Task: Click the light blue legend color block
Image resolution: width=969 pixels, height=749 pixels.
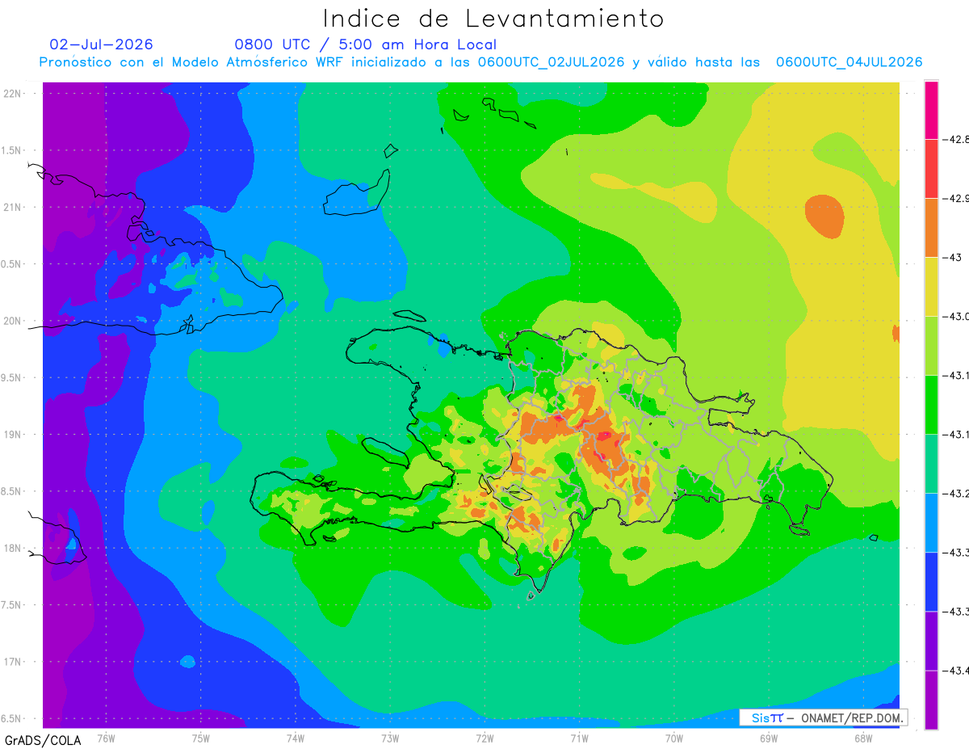Action: (x=931, y=522)
